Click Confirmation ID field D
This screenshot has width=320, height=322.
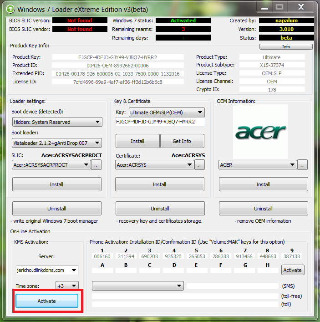(173, 271)
